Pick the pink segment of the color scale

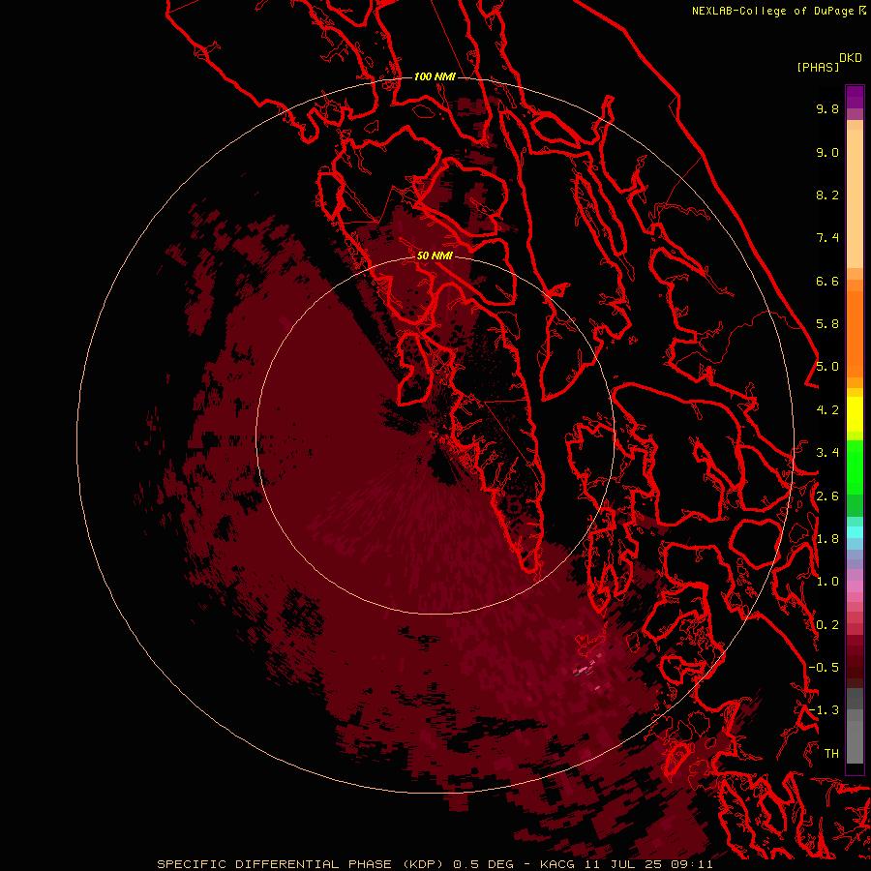click(855, 586)
